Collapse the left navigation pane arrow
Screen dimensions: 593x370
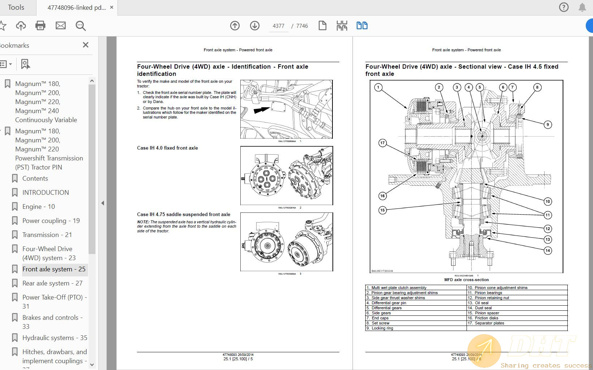coord(103,203)
